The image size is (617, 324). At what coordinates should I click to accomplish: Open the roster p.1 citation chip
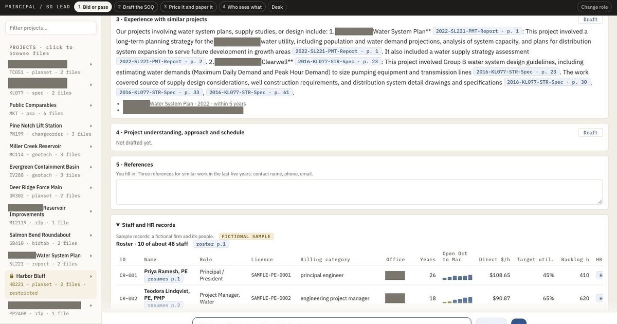coord(211,244)
